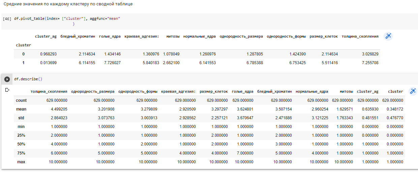Click однородность_размера header in describe table
Viewport: 418px width, 172px height.
pyautogui.click(x=93, y=91)
